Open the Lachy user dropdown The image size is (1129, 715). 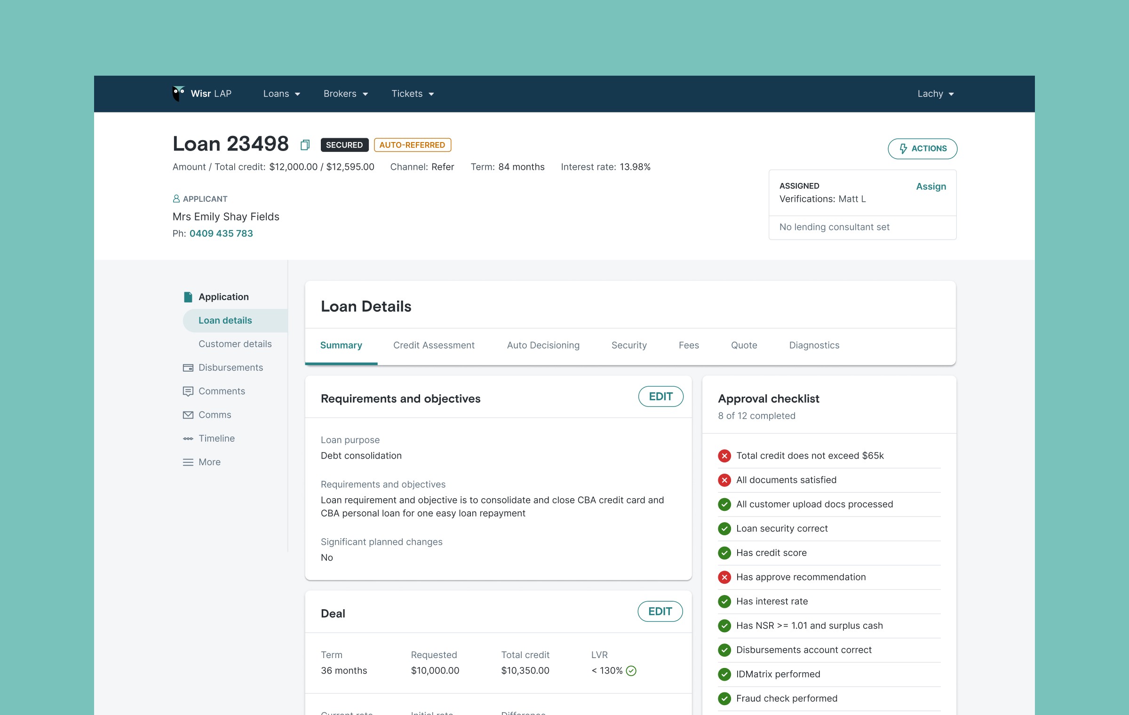[x=935, y=94]
